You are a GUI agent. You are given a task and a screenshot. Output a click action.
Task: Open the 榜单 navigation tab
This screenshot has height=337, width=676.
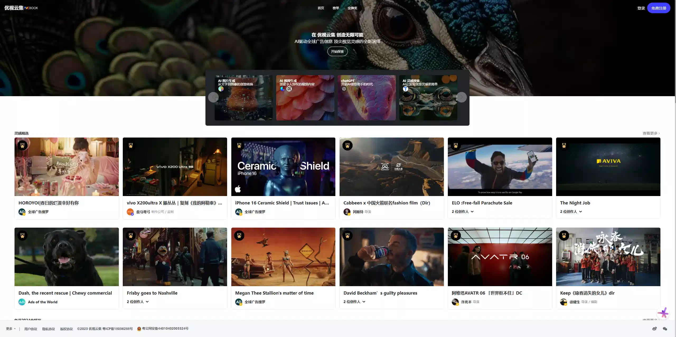336,8
